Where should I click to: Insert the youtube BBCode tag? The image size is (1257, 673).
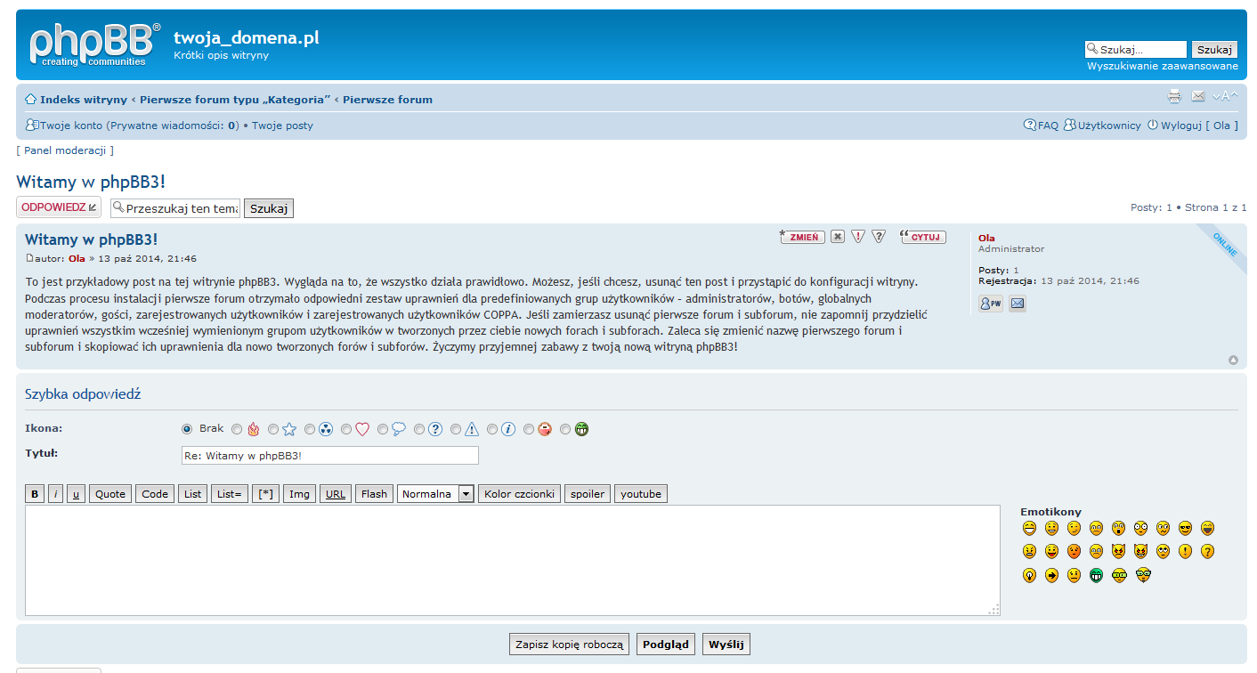(641, 494)
